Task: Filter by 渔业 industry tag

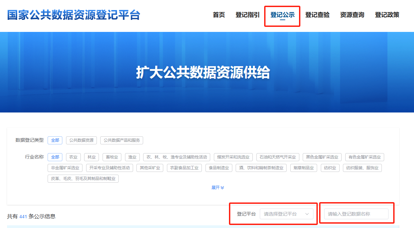Action: [132, 157]
